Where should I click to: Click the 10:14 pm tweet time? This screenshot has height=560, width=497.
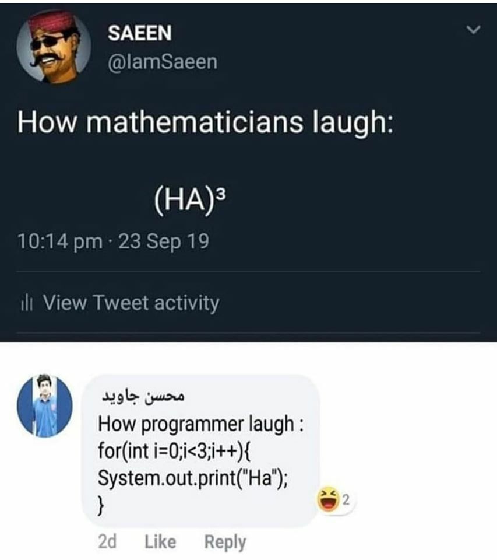[x=60, y=241]
